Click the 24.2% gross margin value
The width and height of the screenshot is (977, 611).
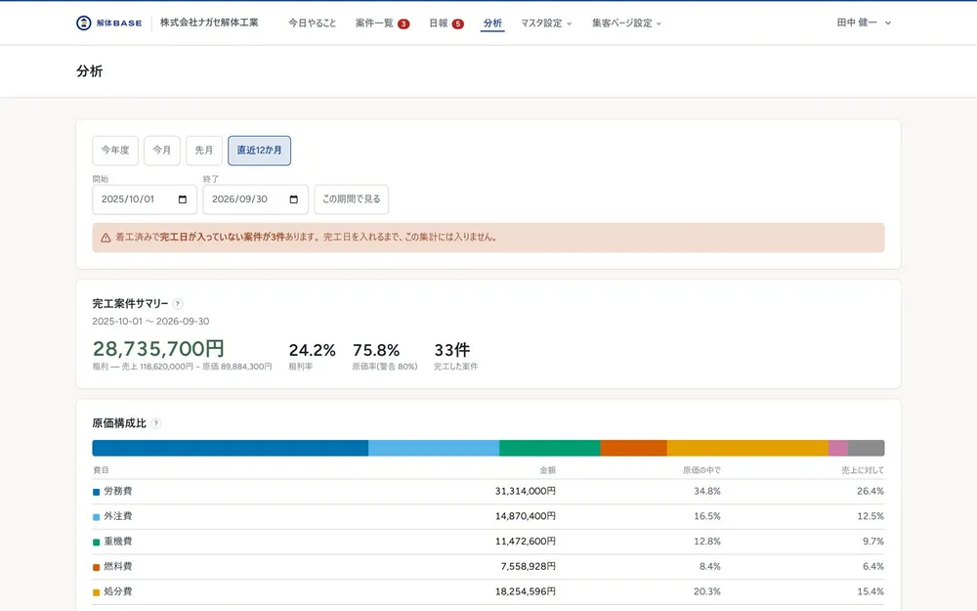point(313,350)
